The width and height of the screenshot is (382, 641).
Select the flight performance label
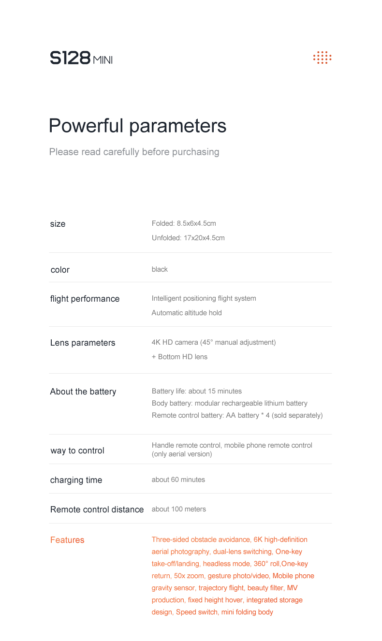coord(85,299)
